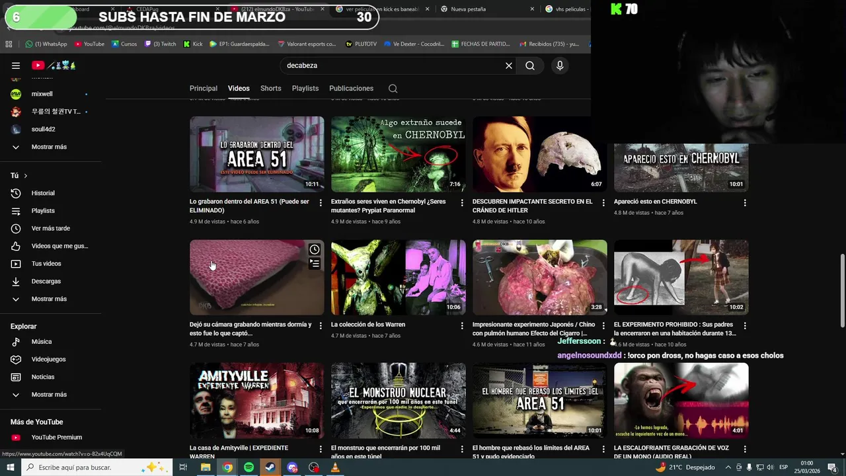
Task: Open Chrome apps grid in bookmarks bar
Action: (9, 44)
